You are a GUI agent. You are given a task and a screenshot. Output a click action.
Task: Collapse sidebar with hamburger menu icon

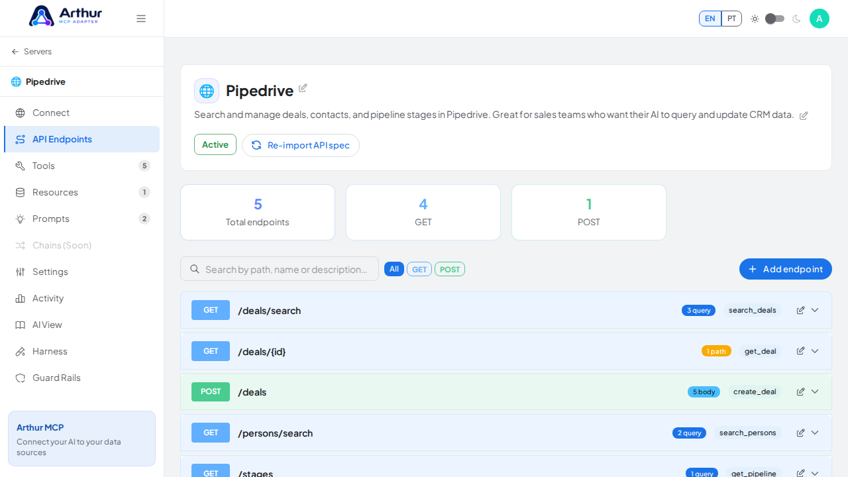tap(141, 19)
